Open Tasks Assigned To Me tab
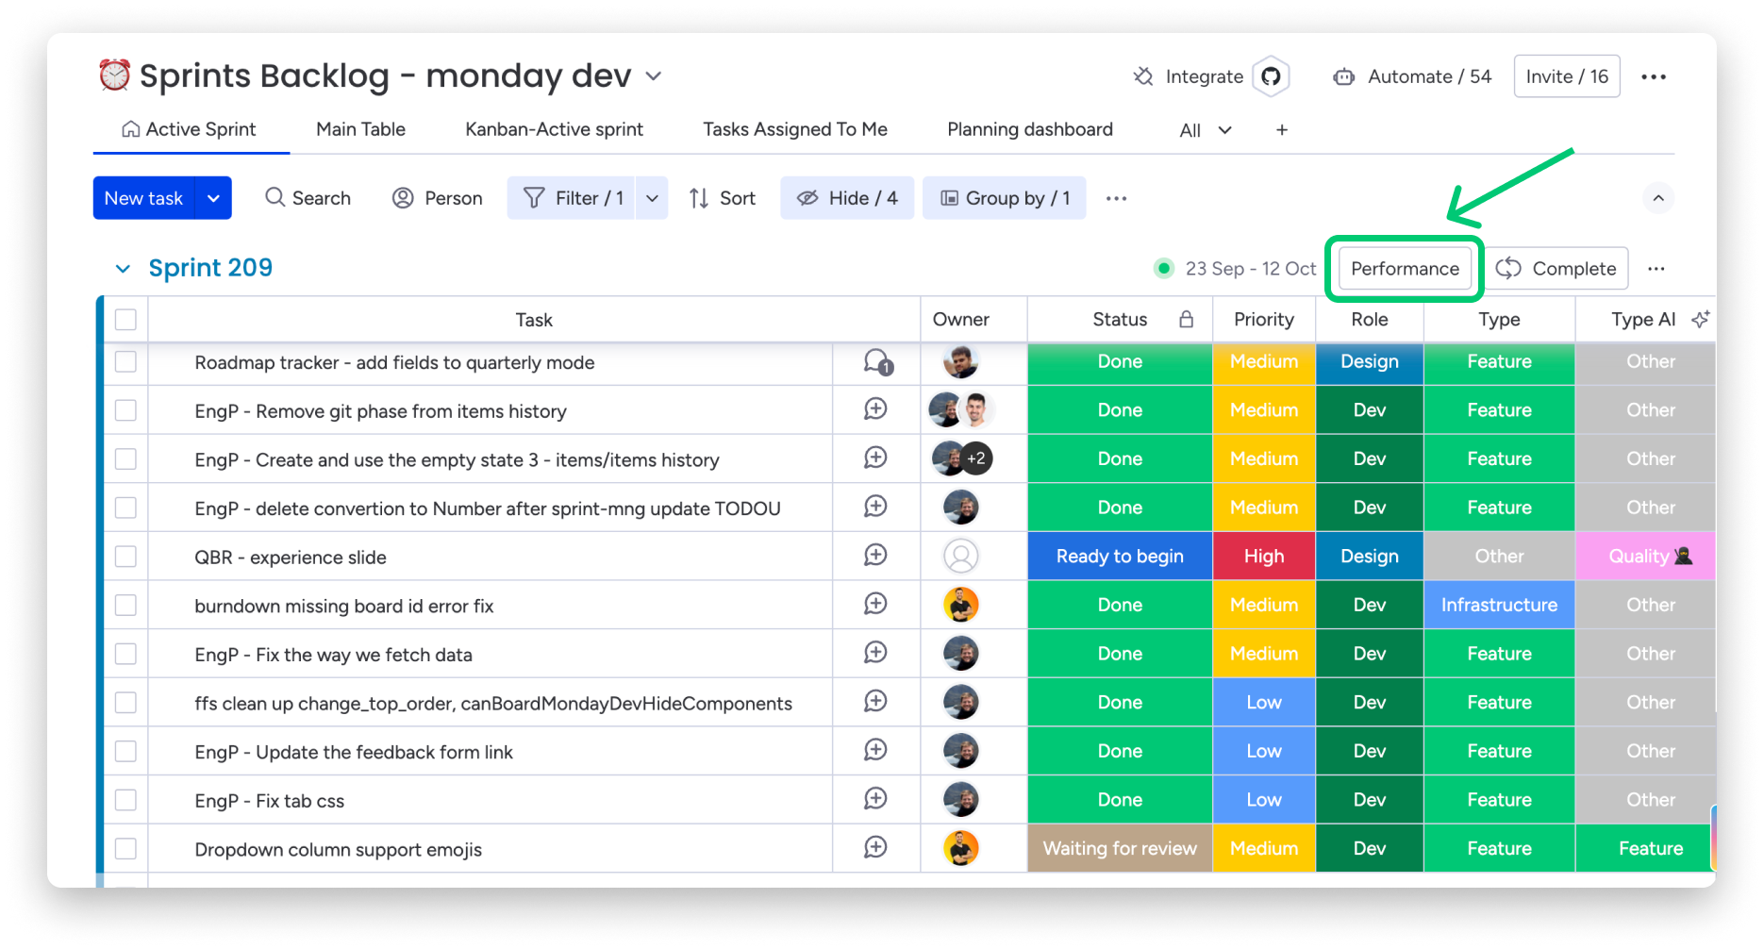1764x949 pixels. 795,129
